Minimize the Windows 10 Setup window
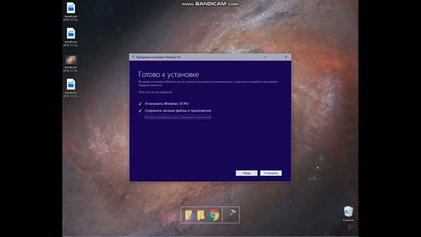Viewport: 421px width, 237px height. click(265, 57)
